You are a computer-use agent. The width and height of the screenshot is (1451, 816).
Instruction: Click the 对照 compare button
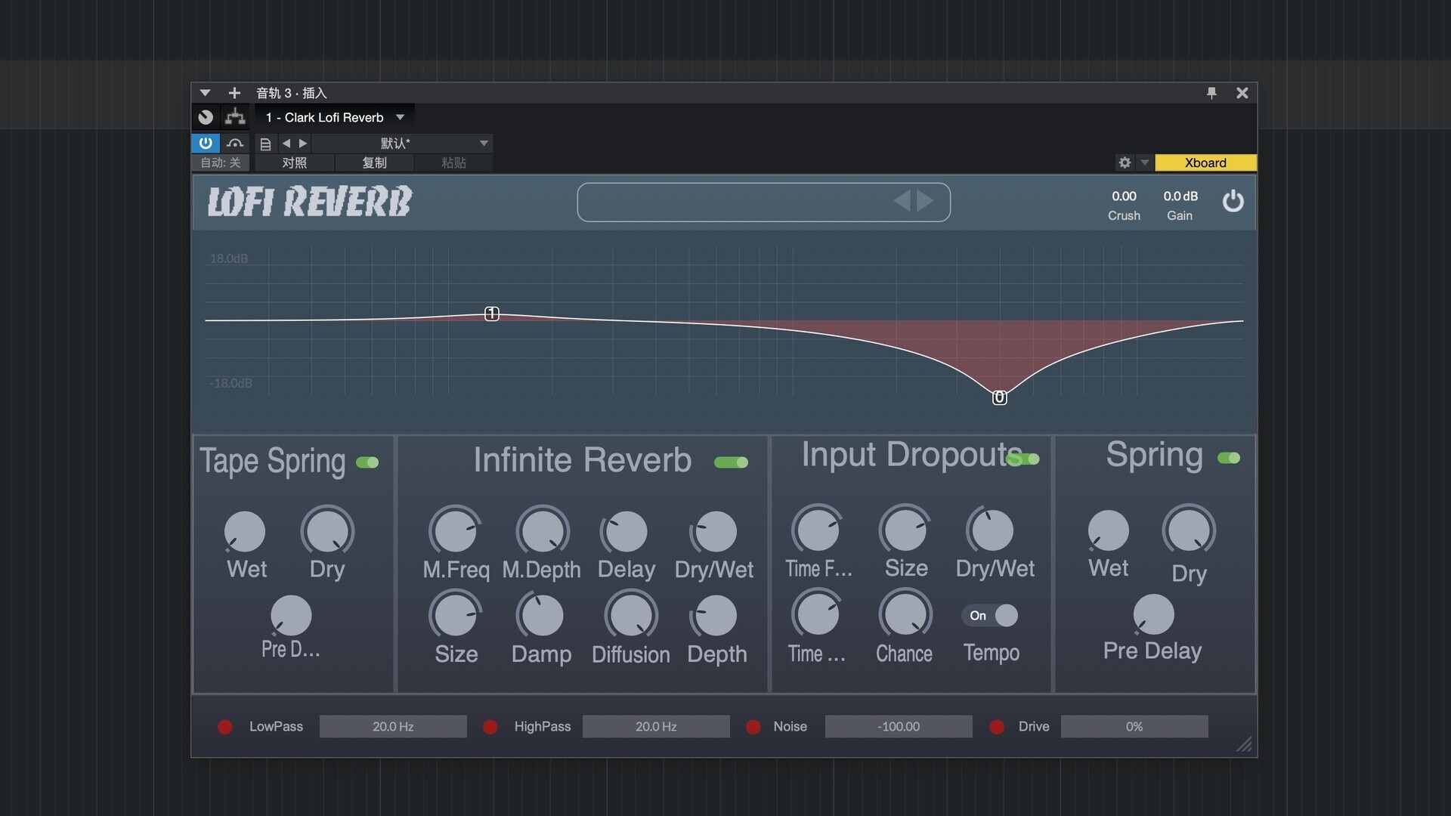coord(295,162)
